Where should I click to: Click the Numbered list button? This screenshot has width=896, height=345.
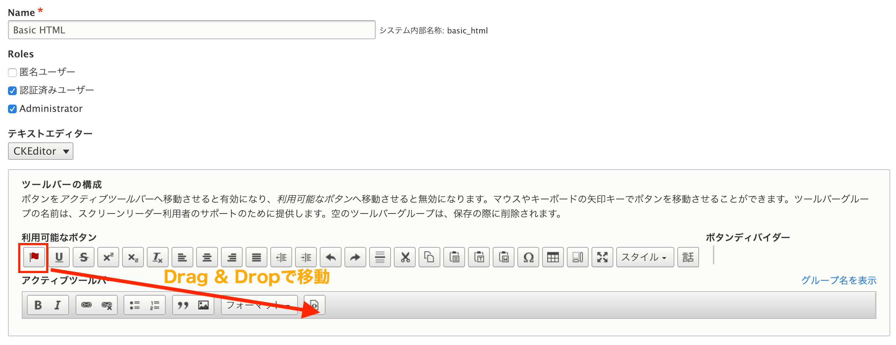(x=154, y=305)
